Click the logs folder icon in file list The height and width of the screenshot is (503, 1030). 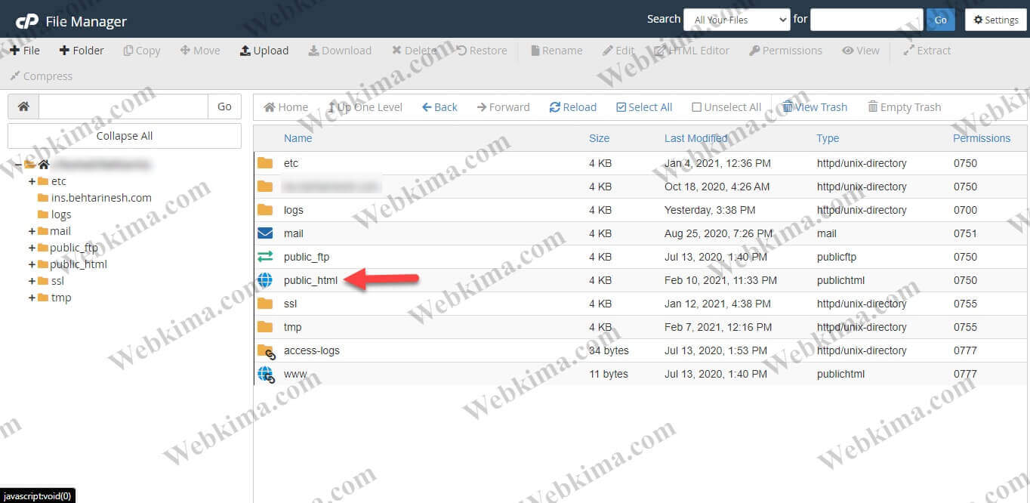tap(265, 210)
